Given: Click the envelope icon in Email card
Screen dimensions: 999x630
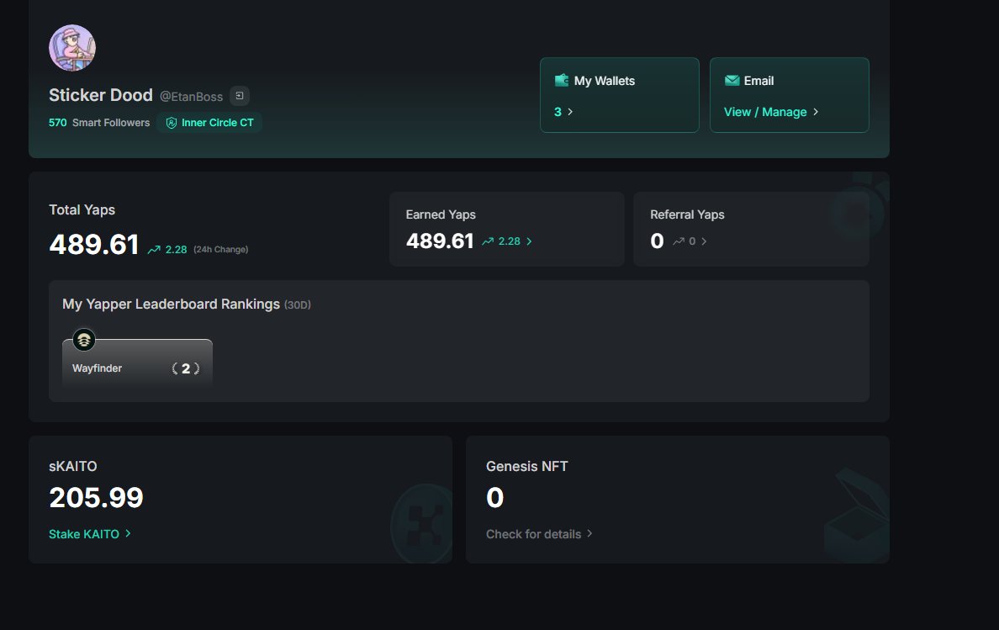Looking at the screenshot, I should click(732, 80).
